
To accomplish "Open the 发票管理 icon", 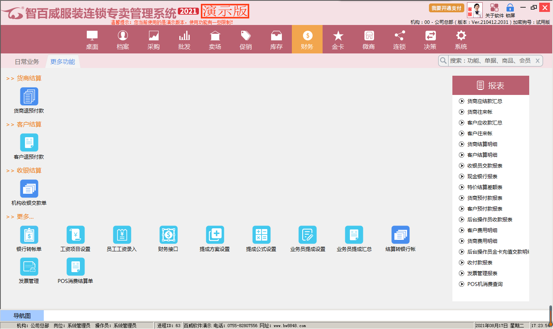I will [x=29, y=267].
